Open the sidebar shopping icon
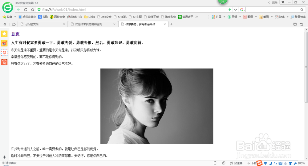Screen dimensions: 308x166 point(4,62)
